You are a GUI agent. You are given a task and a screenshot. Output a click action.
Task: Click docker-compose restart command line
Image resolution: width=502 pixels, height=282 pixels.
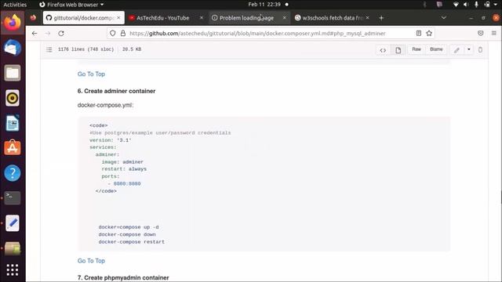point(131,242)
